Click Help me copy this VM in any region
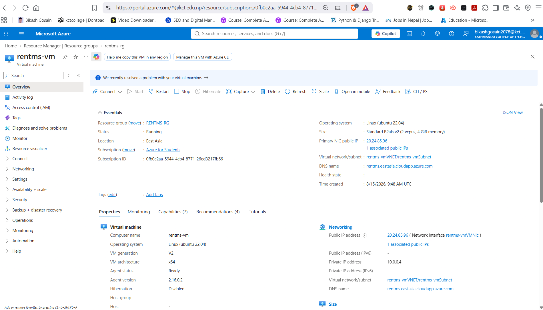This screenshot has width=543, height=310. pos(137,57)
